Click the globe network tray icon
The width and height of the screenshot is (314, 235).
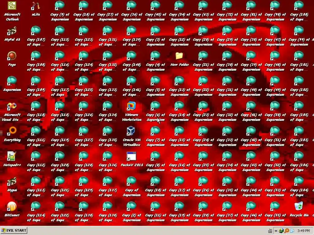281,231
